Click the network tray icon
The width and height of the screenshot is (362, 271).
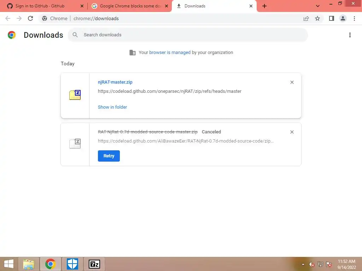point(320,264)
